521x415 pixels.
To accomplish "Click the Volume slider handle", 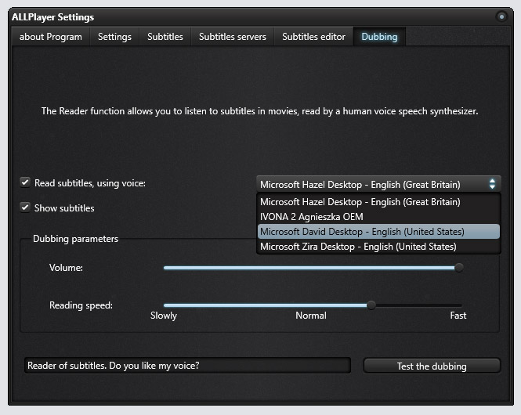I will click(x=459, y=268).
